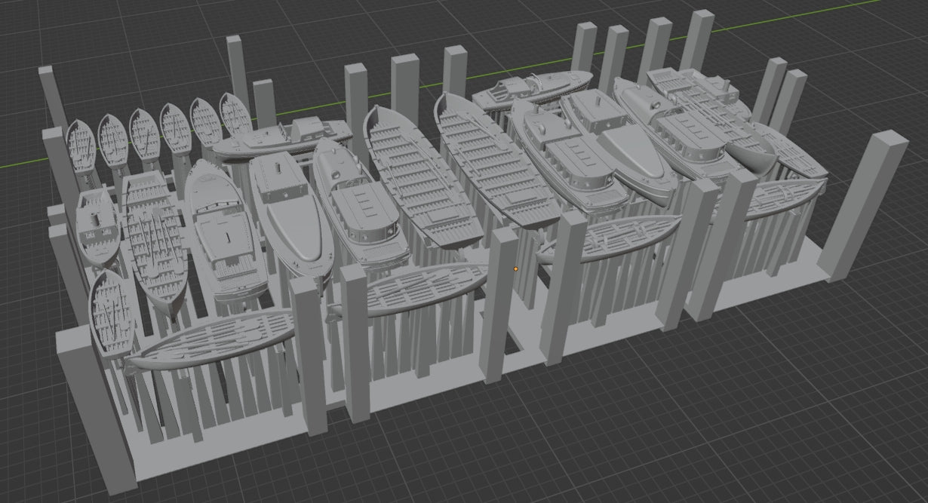Select the orange origin point dot
This screenshot has height=503, width=928.
point(516,268)
